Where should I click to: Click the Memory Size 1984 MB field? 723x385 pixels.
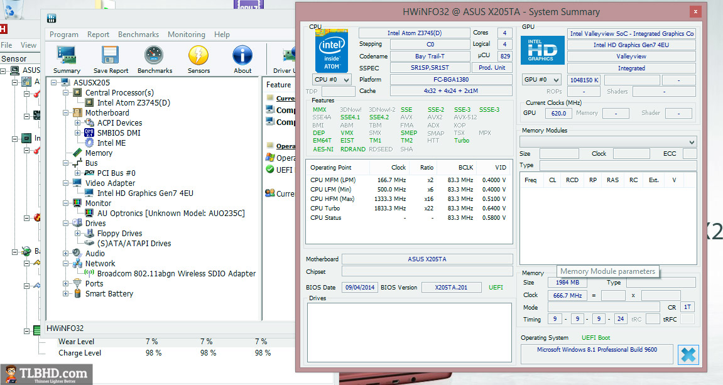pos(567,282)
